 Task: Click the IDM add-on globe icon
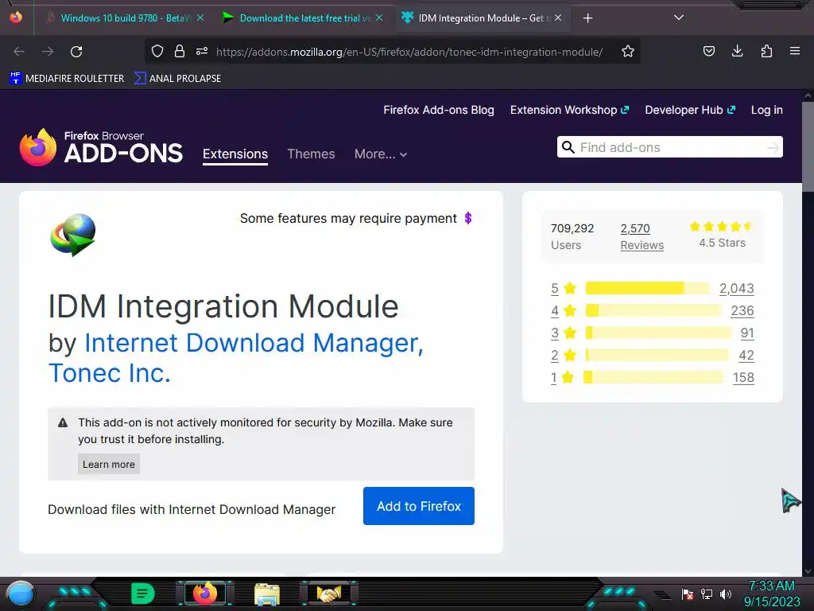73,235
